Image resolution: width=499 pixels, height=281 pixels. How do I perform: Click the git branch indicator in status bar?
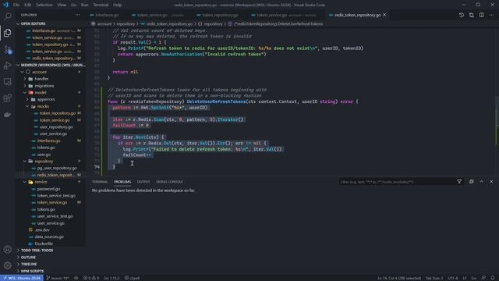(57, 278)
